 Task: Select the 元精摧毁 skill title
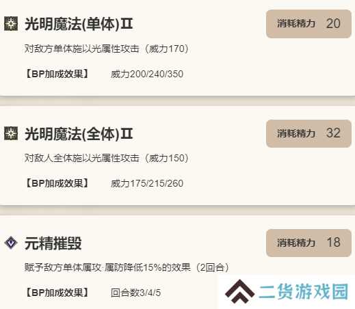point(53,243)
